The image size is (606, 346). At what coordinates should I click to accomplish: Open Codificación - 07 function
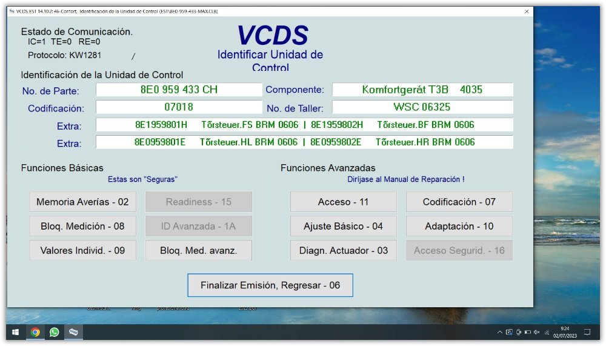pos(459,202)
